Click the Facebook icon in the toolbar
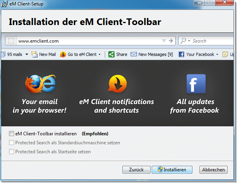Viewport: 237px width, 183px height. [181, 54]
